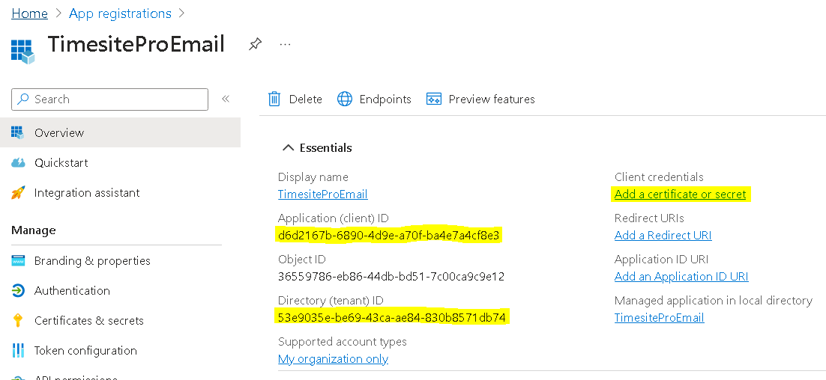Open My organization only link
This screenshot has height=380, width=826.
[333, 358]
